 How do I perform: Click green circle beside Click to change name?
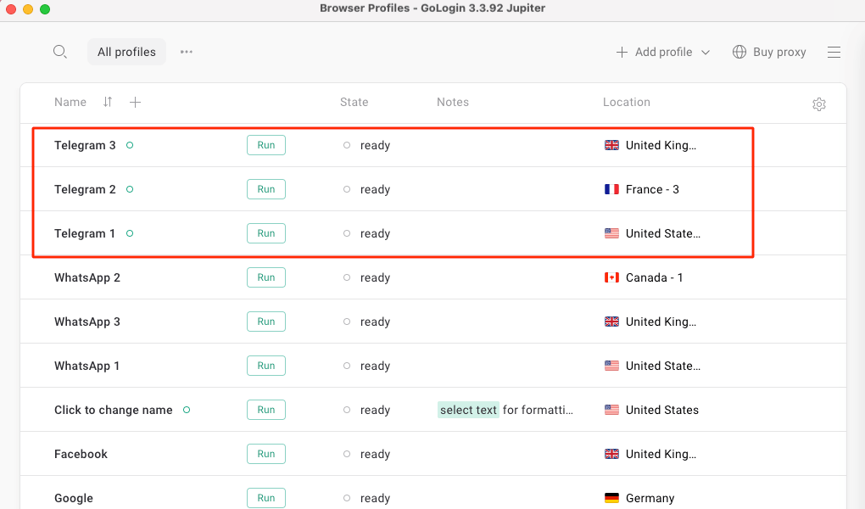[x=187, y=410]
